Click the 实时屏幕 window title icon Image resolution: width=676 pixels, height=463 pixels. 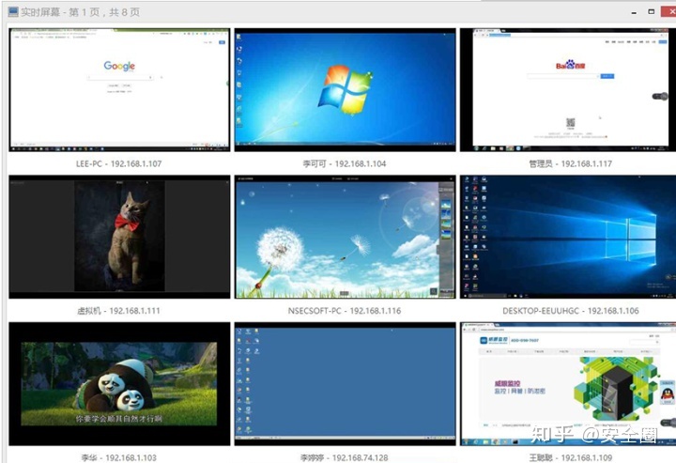point(13,11)
